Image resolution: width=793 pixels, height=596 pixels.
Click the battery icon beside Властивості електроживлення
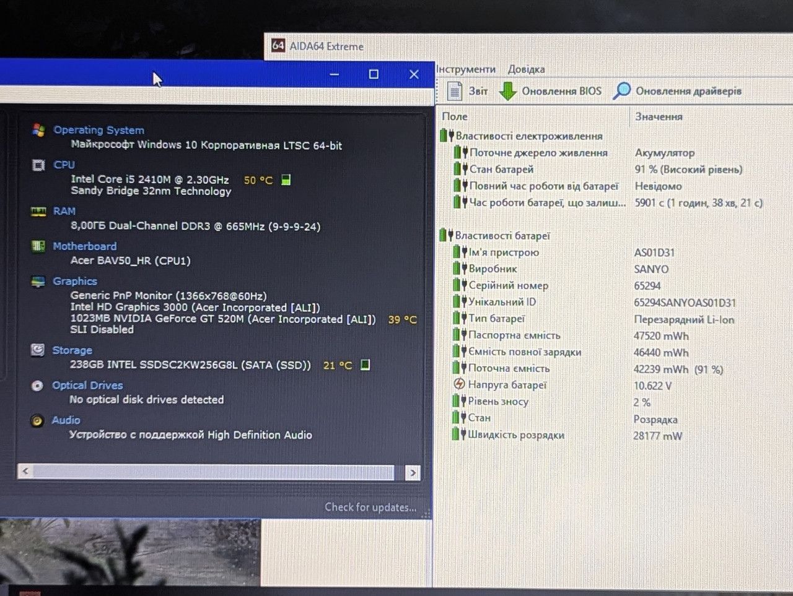pos(447,136)
